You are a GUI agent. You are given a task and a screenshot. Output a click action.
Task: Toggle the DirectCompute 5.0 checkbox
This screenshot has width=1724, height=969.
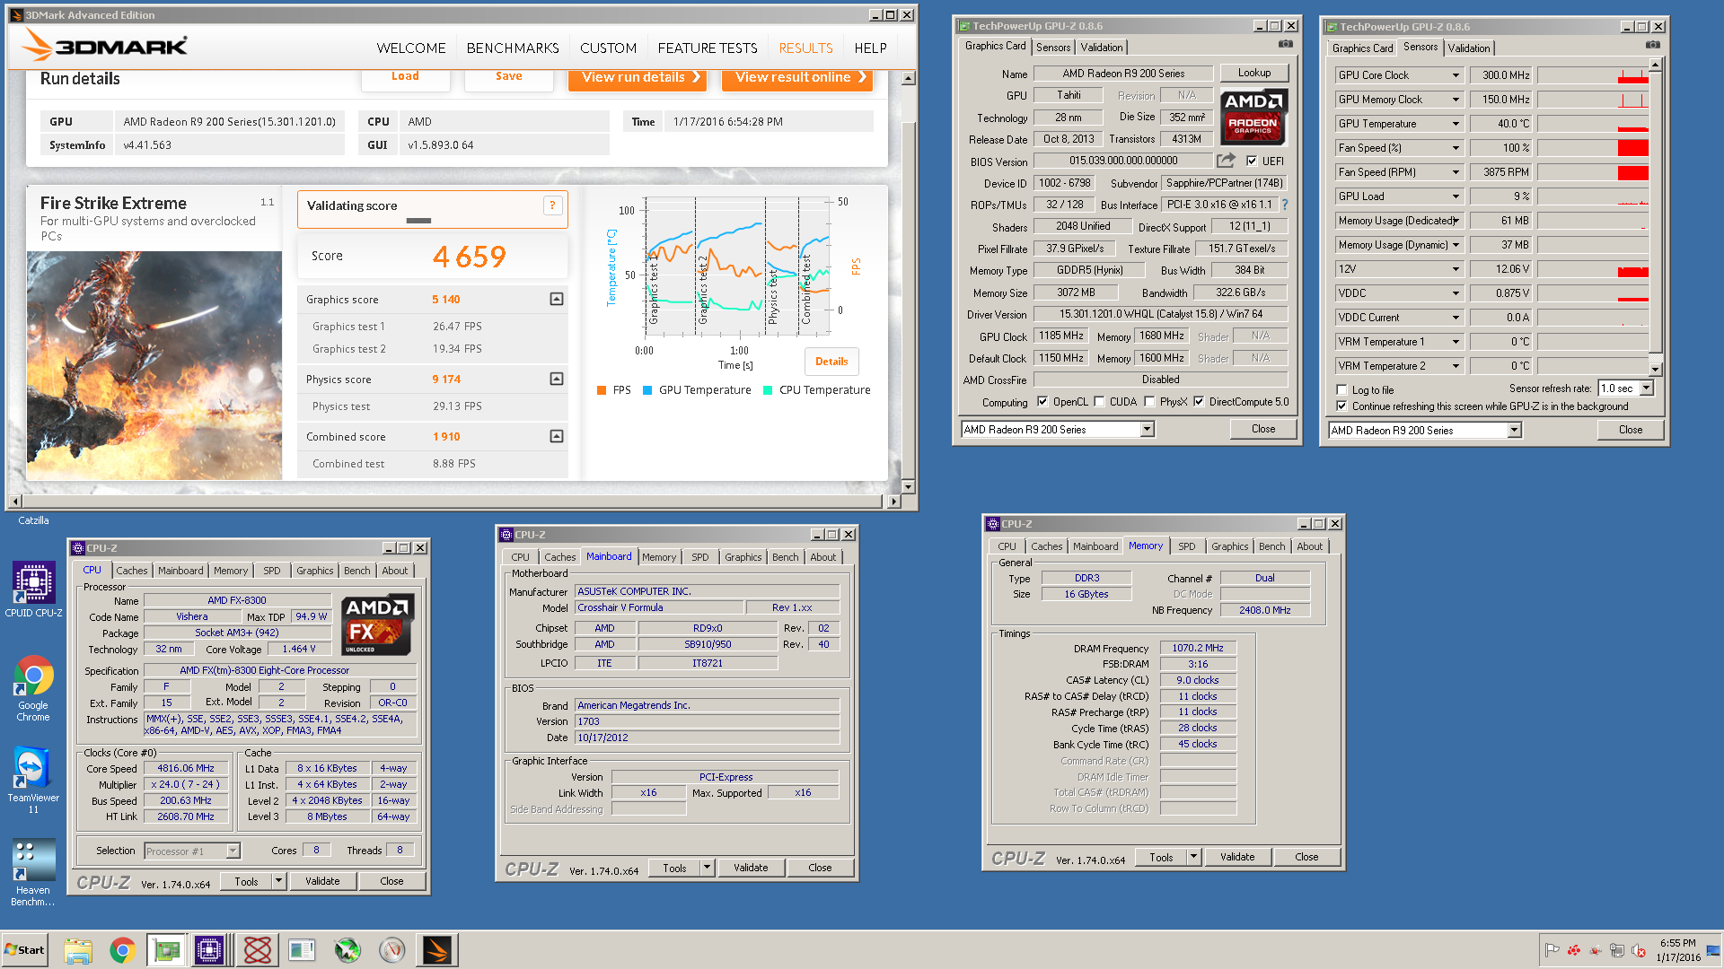pos(1199,402)
